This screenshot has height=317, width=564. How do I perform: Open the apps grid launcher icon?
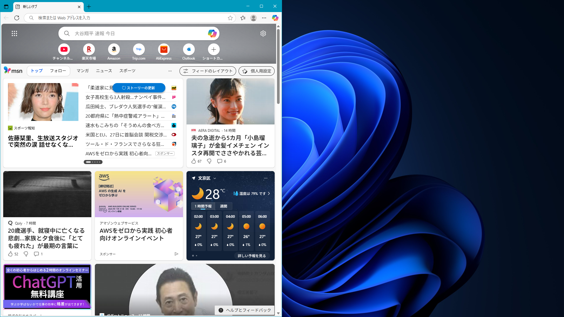click(x=14, y=33)
